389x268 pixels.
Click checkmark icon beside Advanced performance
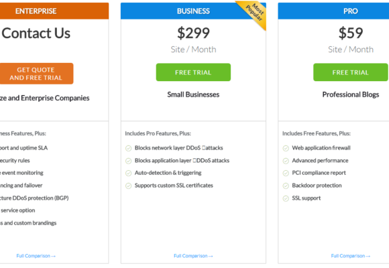coord(286,161)
